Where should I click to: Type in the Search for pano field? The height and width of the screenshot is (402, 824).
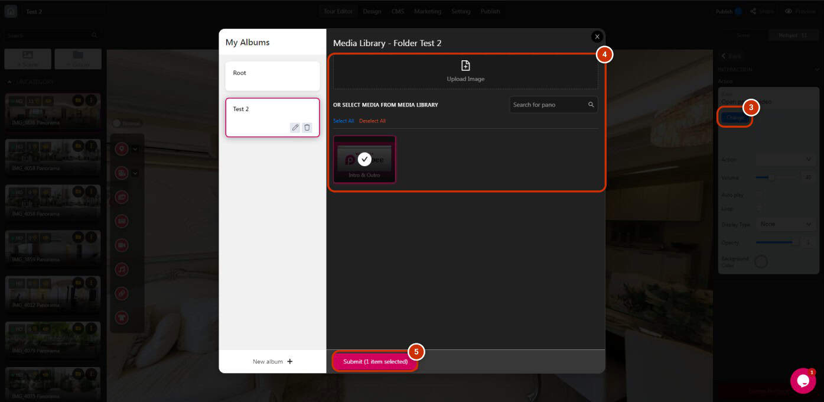pyautogui.click(x=549, y=105)
